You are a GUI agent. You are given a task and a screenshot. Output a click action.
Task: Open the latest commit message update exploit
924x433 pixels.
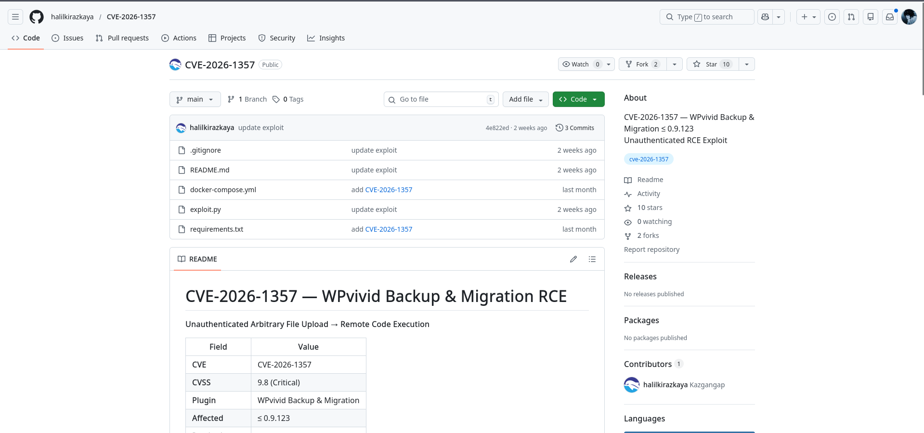pos(261,128)
